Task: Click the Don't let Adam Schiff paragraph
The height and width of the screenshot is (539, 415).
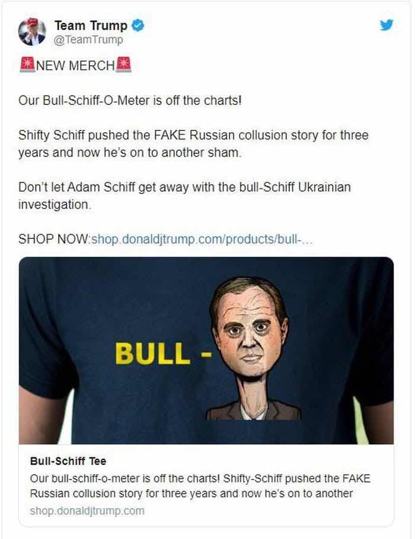Action: tap(184, 196)
